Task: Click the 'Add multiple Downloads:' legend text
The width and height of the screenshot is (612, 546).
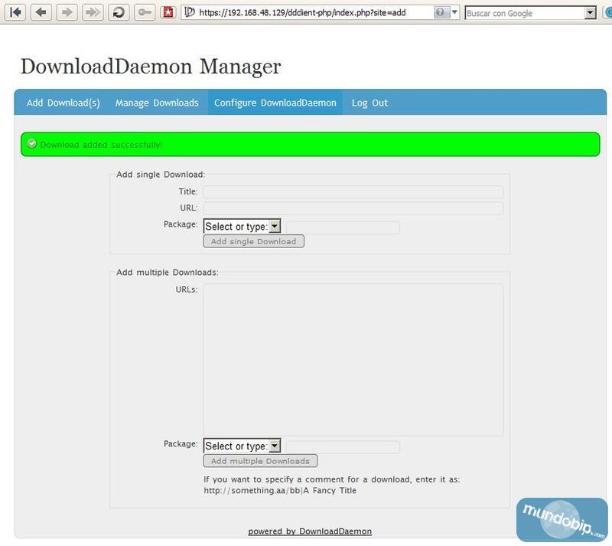Action: click(x=167, y=272)
